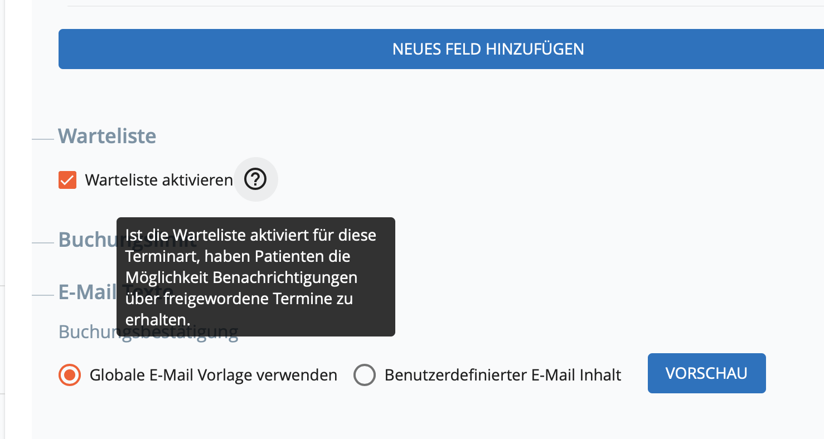The height and width of the screenshot is (439, 824).
Task: Click the Globale E-Mail Vorlage verwenden label text
Action: point(214,375)
